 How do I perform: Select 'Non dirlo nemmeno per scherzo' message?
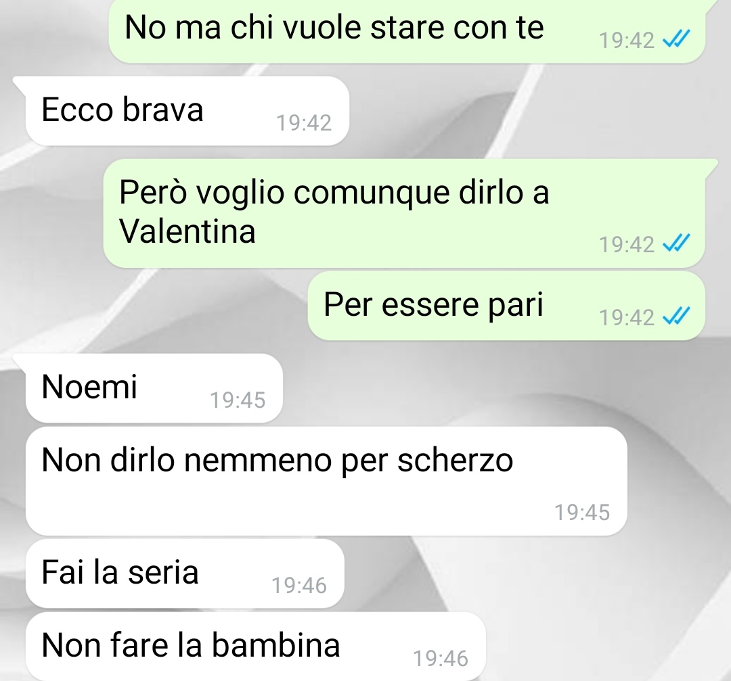pos(326,481)
